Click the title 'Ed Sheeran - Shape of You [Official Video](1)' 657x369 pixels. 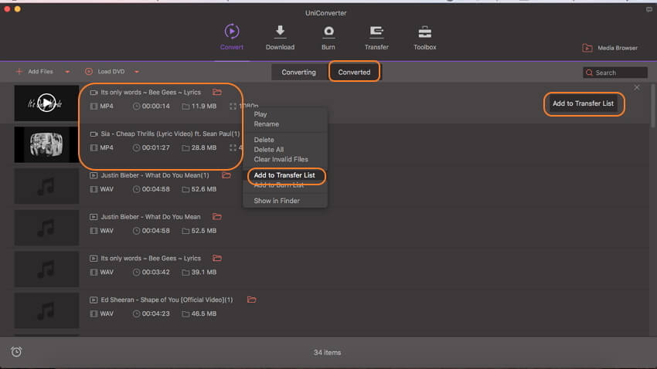pyautogui.click(x=167, y=300)
